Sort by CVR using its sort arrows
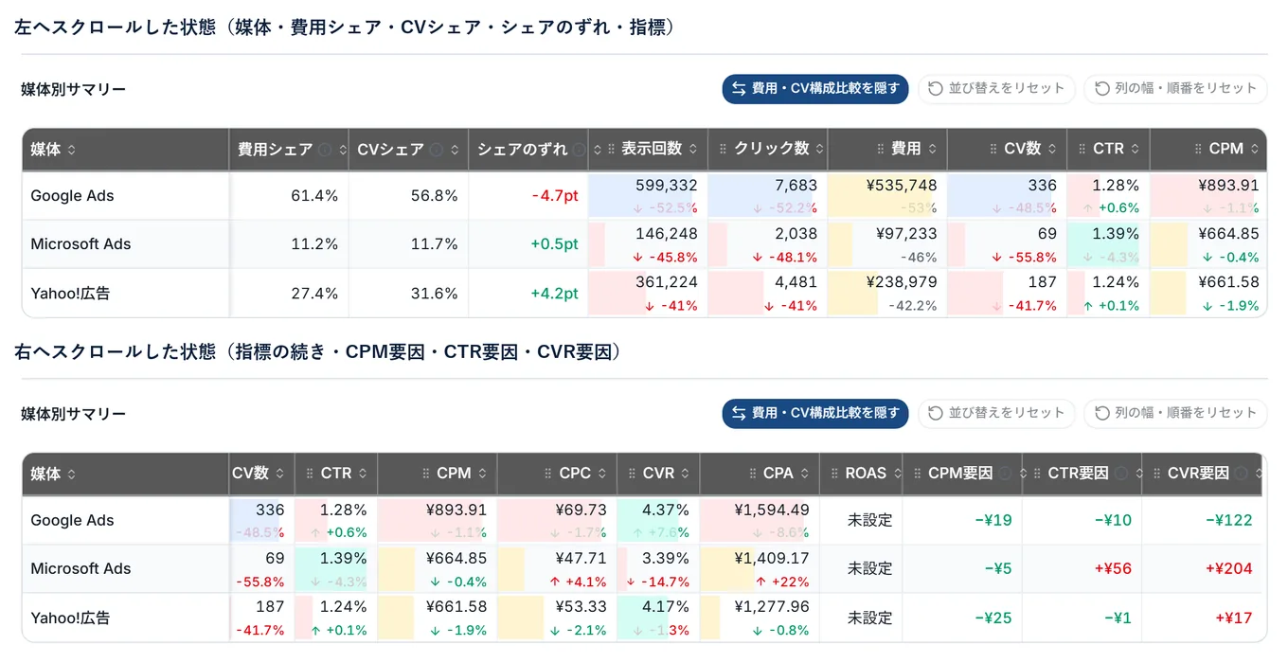This screenshot has width=1288, height=663. (x=687, y=474)
